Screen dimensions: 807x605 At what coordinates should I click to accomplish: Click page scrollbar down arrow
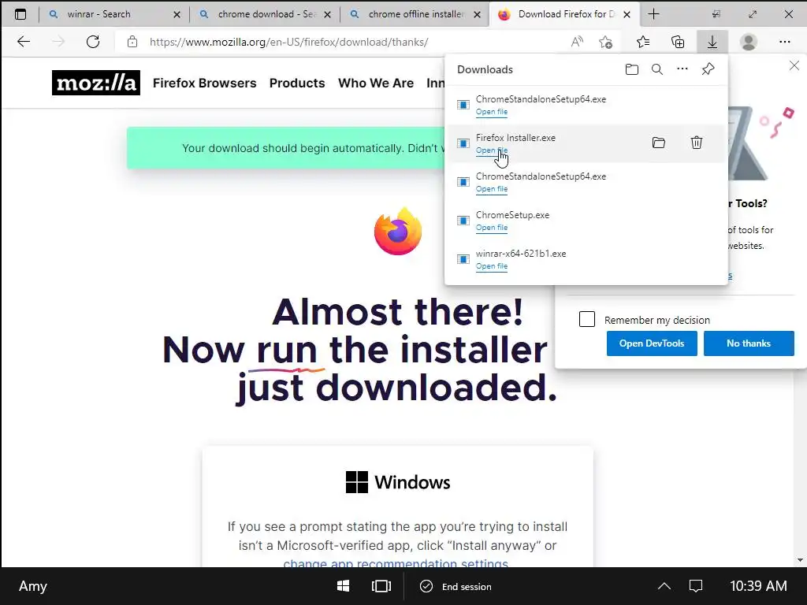pyautogui.click(x=800, y=560)
